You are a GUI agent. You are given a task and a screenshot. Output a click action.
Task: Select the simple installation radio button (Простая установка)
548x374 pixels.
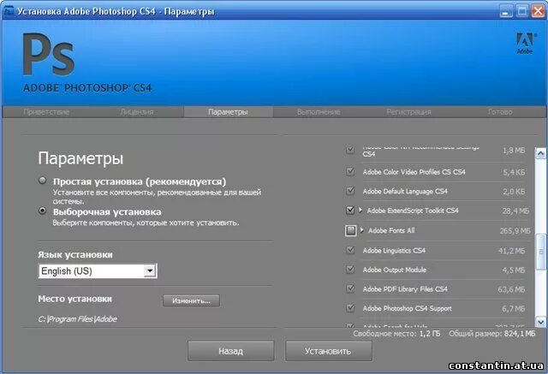pyautogui.click(x=43, y=181)
